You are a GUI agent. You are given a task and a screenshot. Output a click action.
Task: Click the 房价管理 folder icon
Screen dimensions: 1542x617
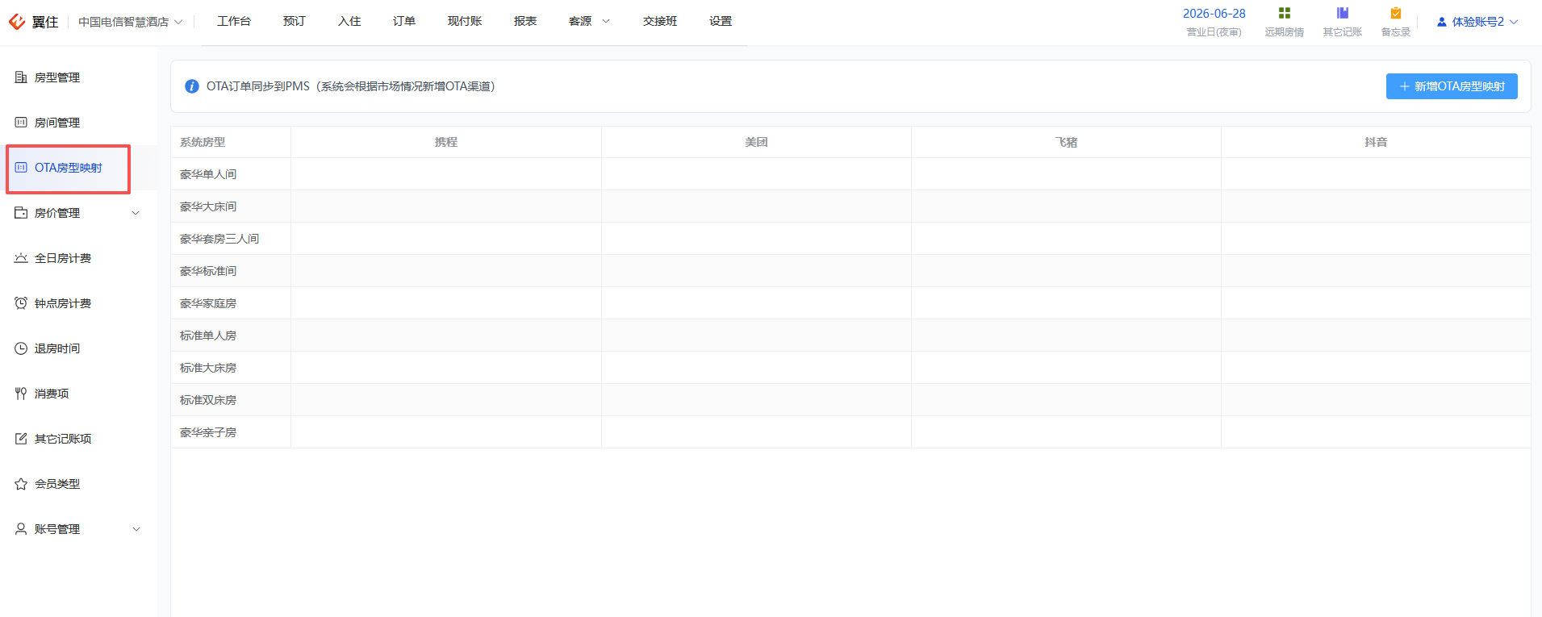pos(21,213)
